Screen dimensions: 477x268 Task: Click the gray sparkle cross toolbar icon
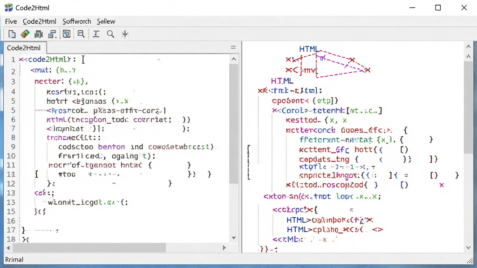[125, 34]
